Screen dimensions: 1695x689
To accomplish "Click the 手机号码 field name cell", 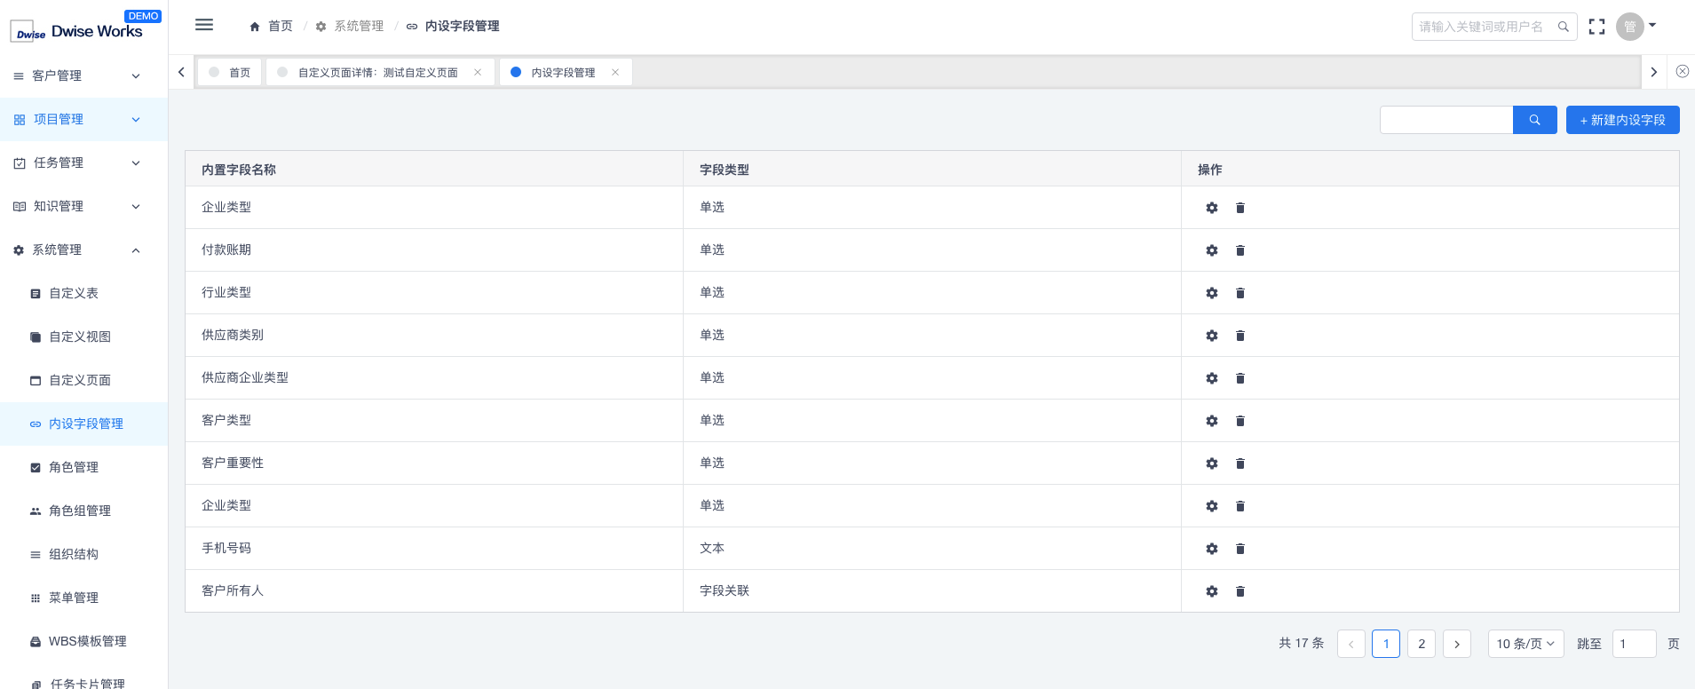I will coord(434,549).
